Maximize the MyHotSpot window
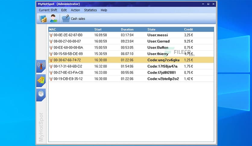 tap(208, 4)
